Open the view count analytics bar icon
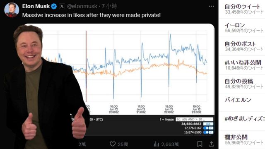Image resolution: width=265 pixels, height=149 pixels. coord(157,144)
